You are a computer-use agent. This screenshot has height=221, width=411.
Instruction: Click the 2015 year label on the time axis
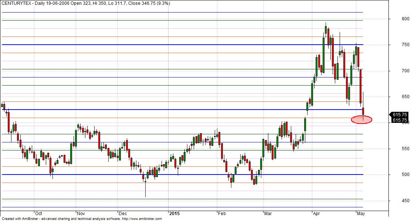174,213
